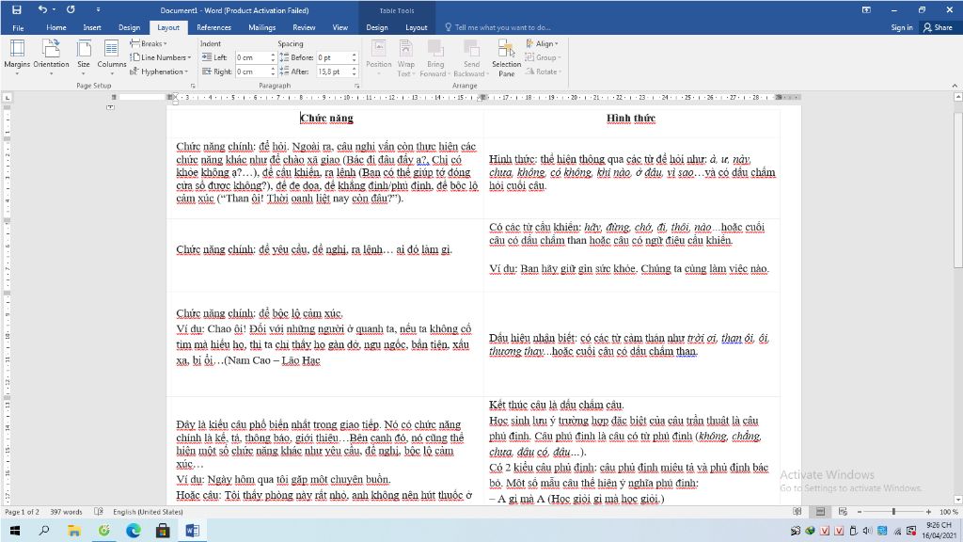Zoom in with the plus button

(928, 512)
